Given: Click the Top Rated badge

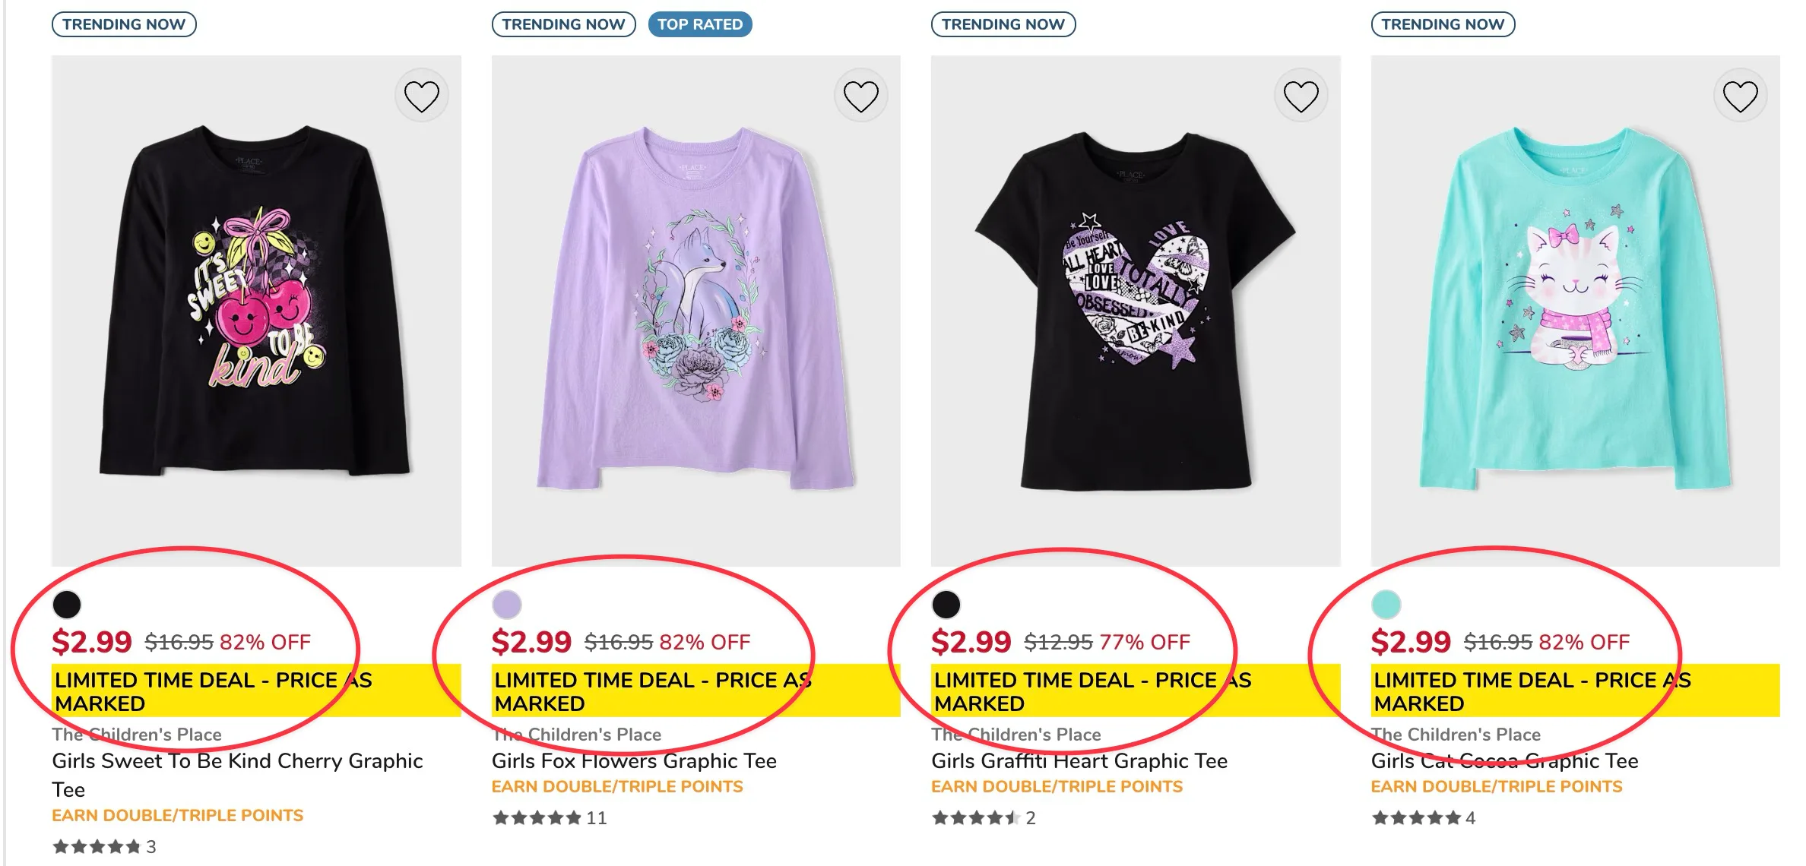Looking at the screenshot, I should coord(699,24).
